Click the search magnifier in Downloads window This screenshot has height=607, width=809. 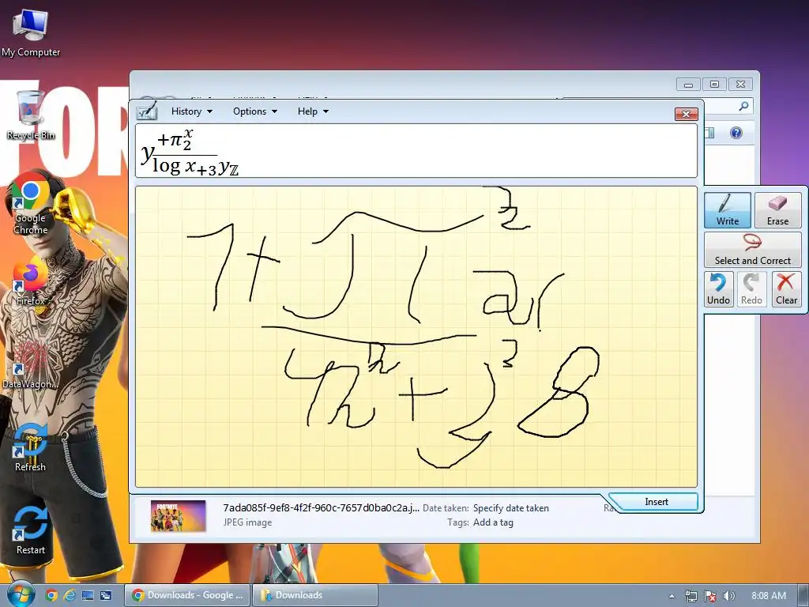(x=743, y=107)
